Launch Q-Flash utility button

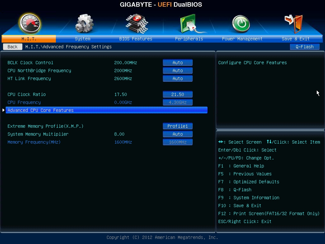[304, 47]
